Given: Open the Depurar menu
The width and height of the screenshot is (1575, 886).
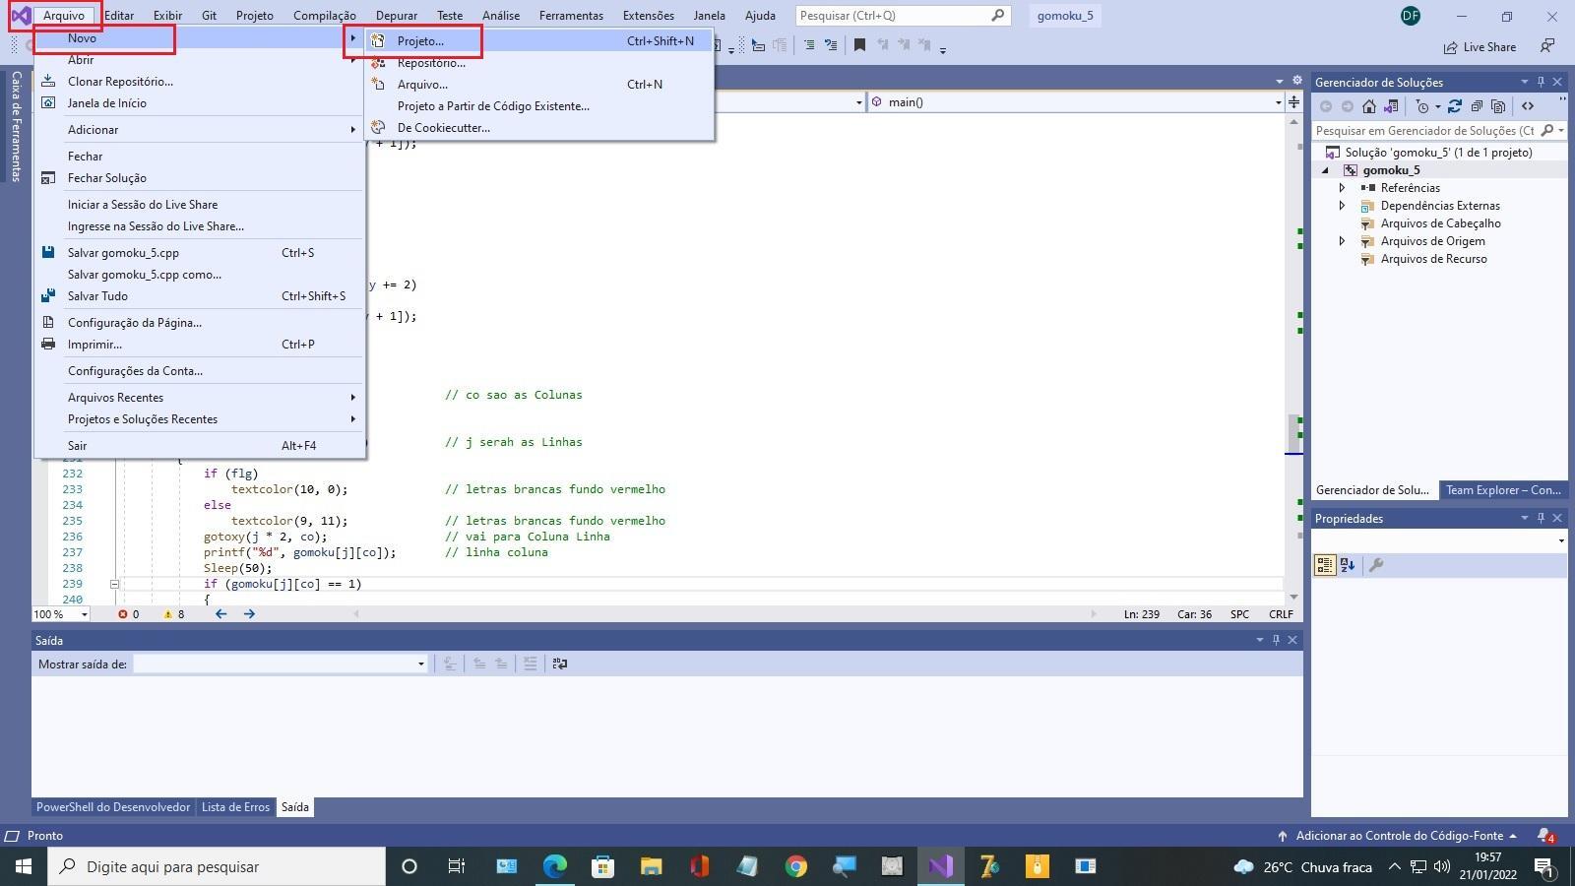Looking at the screenshot, I should click(x=397, y=16).
